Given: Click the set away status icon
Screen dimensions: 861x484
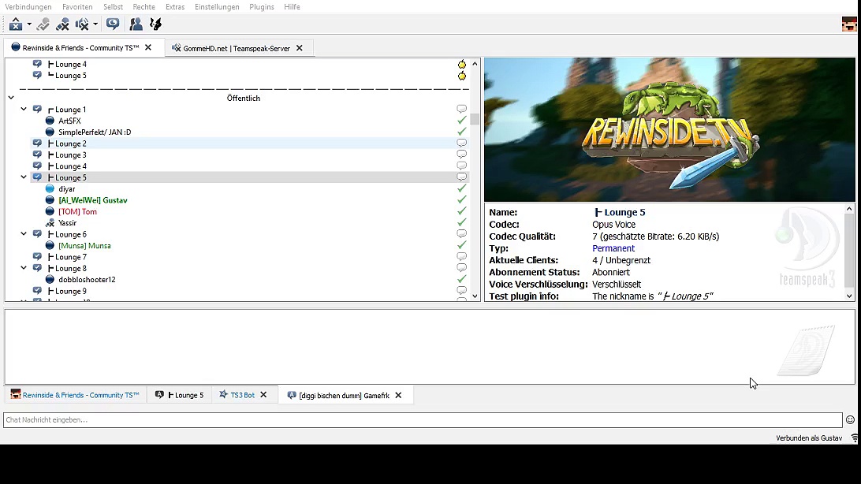Looking at the screenshot, I should tap(15, 24).
